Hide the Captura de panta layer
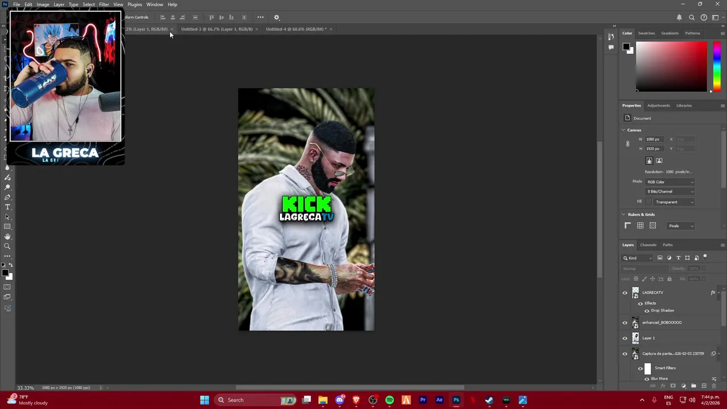Image resolution: width=727 pixels, height=409 pixels. tap(625, 354)
